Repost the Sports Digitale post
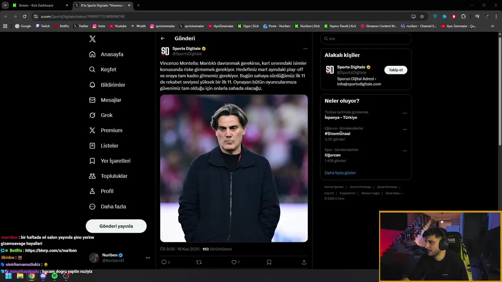This screenshot has height=282, width=502. click(x=199, y=262)
